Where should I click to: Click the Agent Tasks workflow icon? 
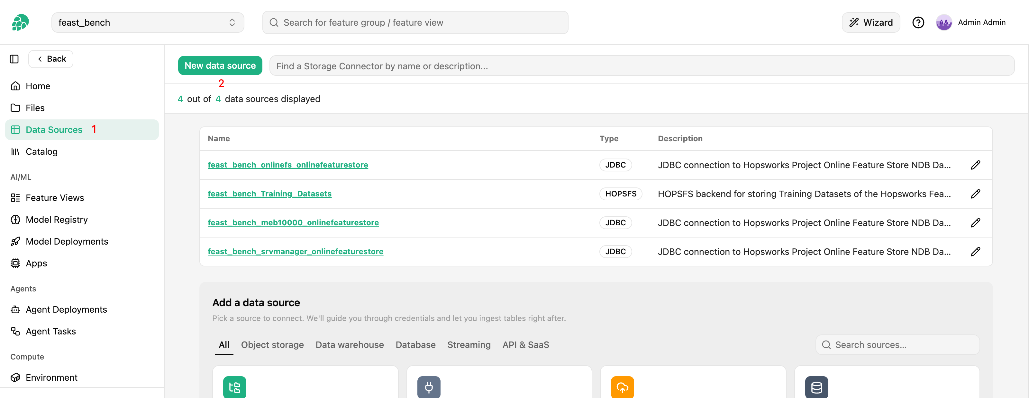pyautogui.click(x=15, y=332)
